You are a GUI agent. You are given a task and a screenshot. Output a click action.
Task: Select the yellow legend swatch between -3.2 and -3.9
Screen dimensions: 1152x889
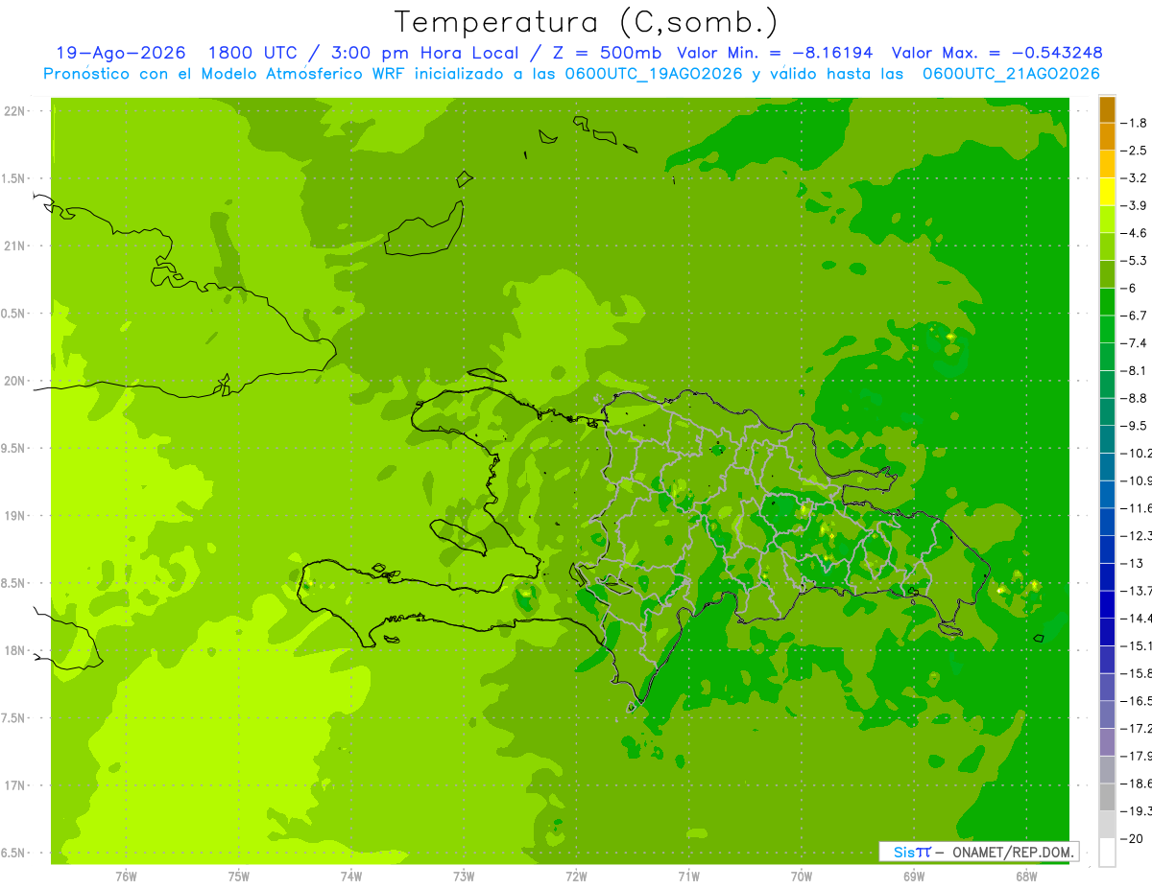(x=1107, y=192)
